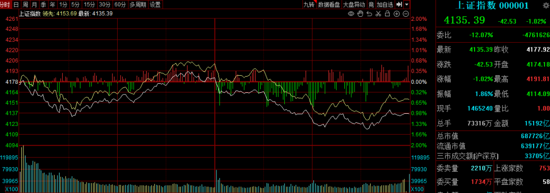Viewport: 550px width, 193px height.
Task: Click the 总市值 value 687726亿
Action: coord(535,136)
